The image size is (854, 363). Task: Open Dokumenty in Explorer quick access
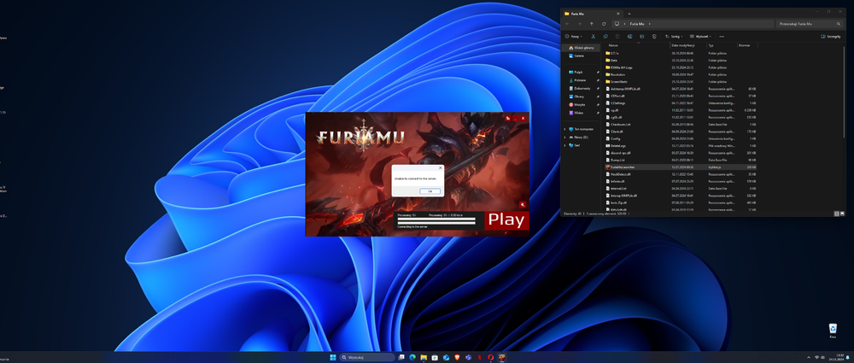pos(581,88)
